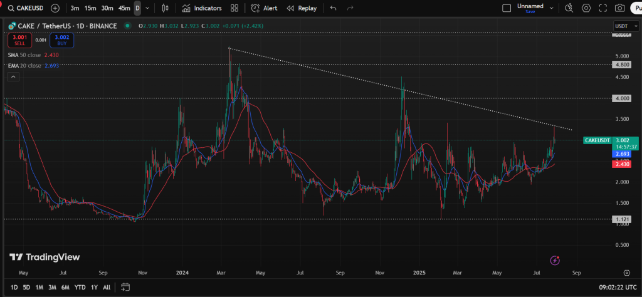Open time axis settings gear icon
This screenshot has height=297, width=642.
tap(626, 273)
